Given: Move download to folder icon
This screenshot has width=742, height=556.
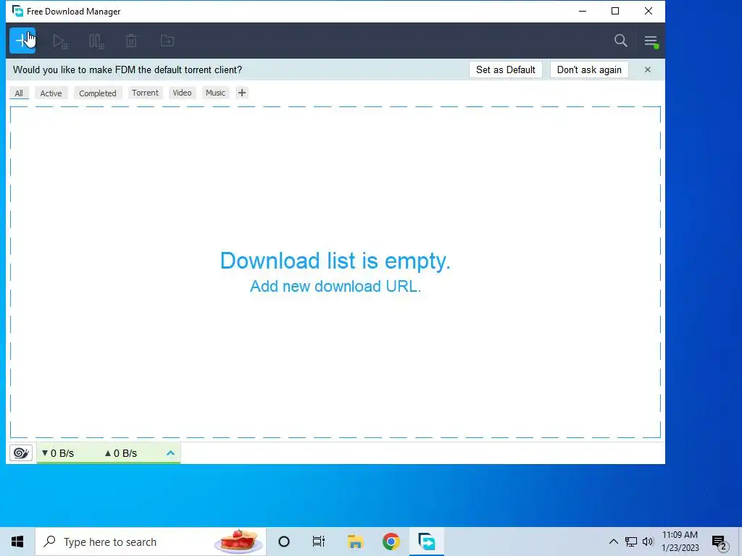Looking at the screenshot, I should coord(167,41).
